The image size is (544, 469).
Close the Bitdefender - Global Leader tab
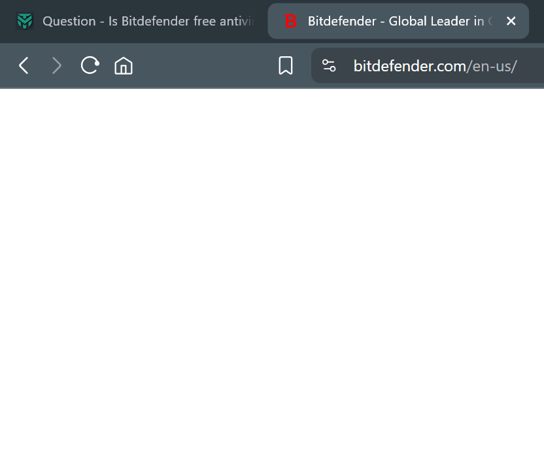coord(511,21)
